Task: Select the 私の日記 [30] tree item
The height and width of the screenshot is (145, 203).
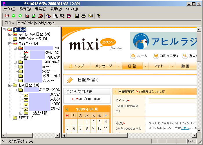Action: point(29,85)
